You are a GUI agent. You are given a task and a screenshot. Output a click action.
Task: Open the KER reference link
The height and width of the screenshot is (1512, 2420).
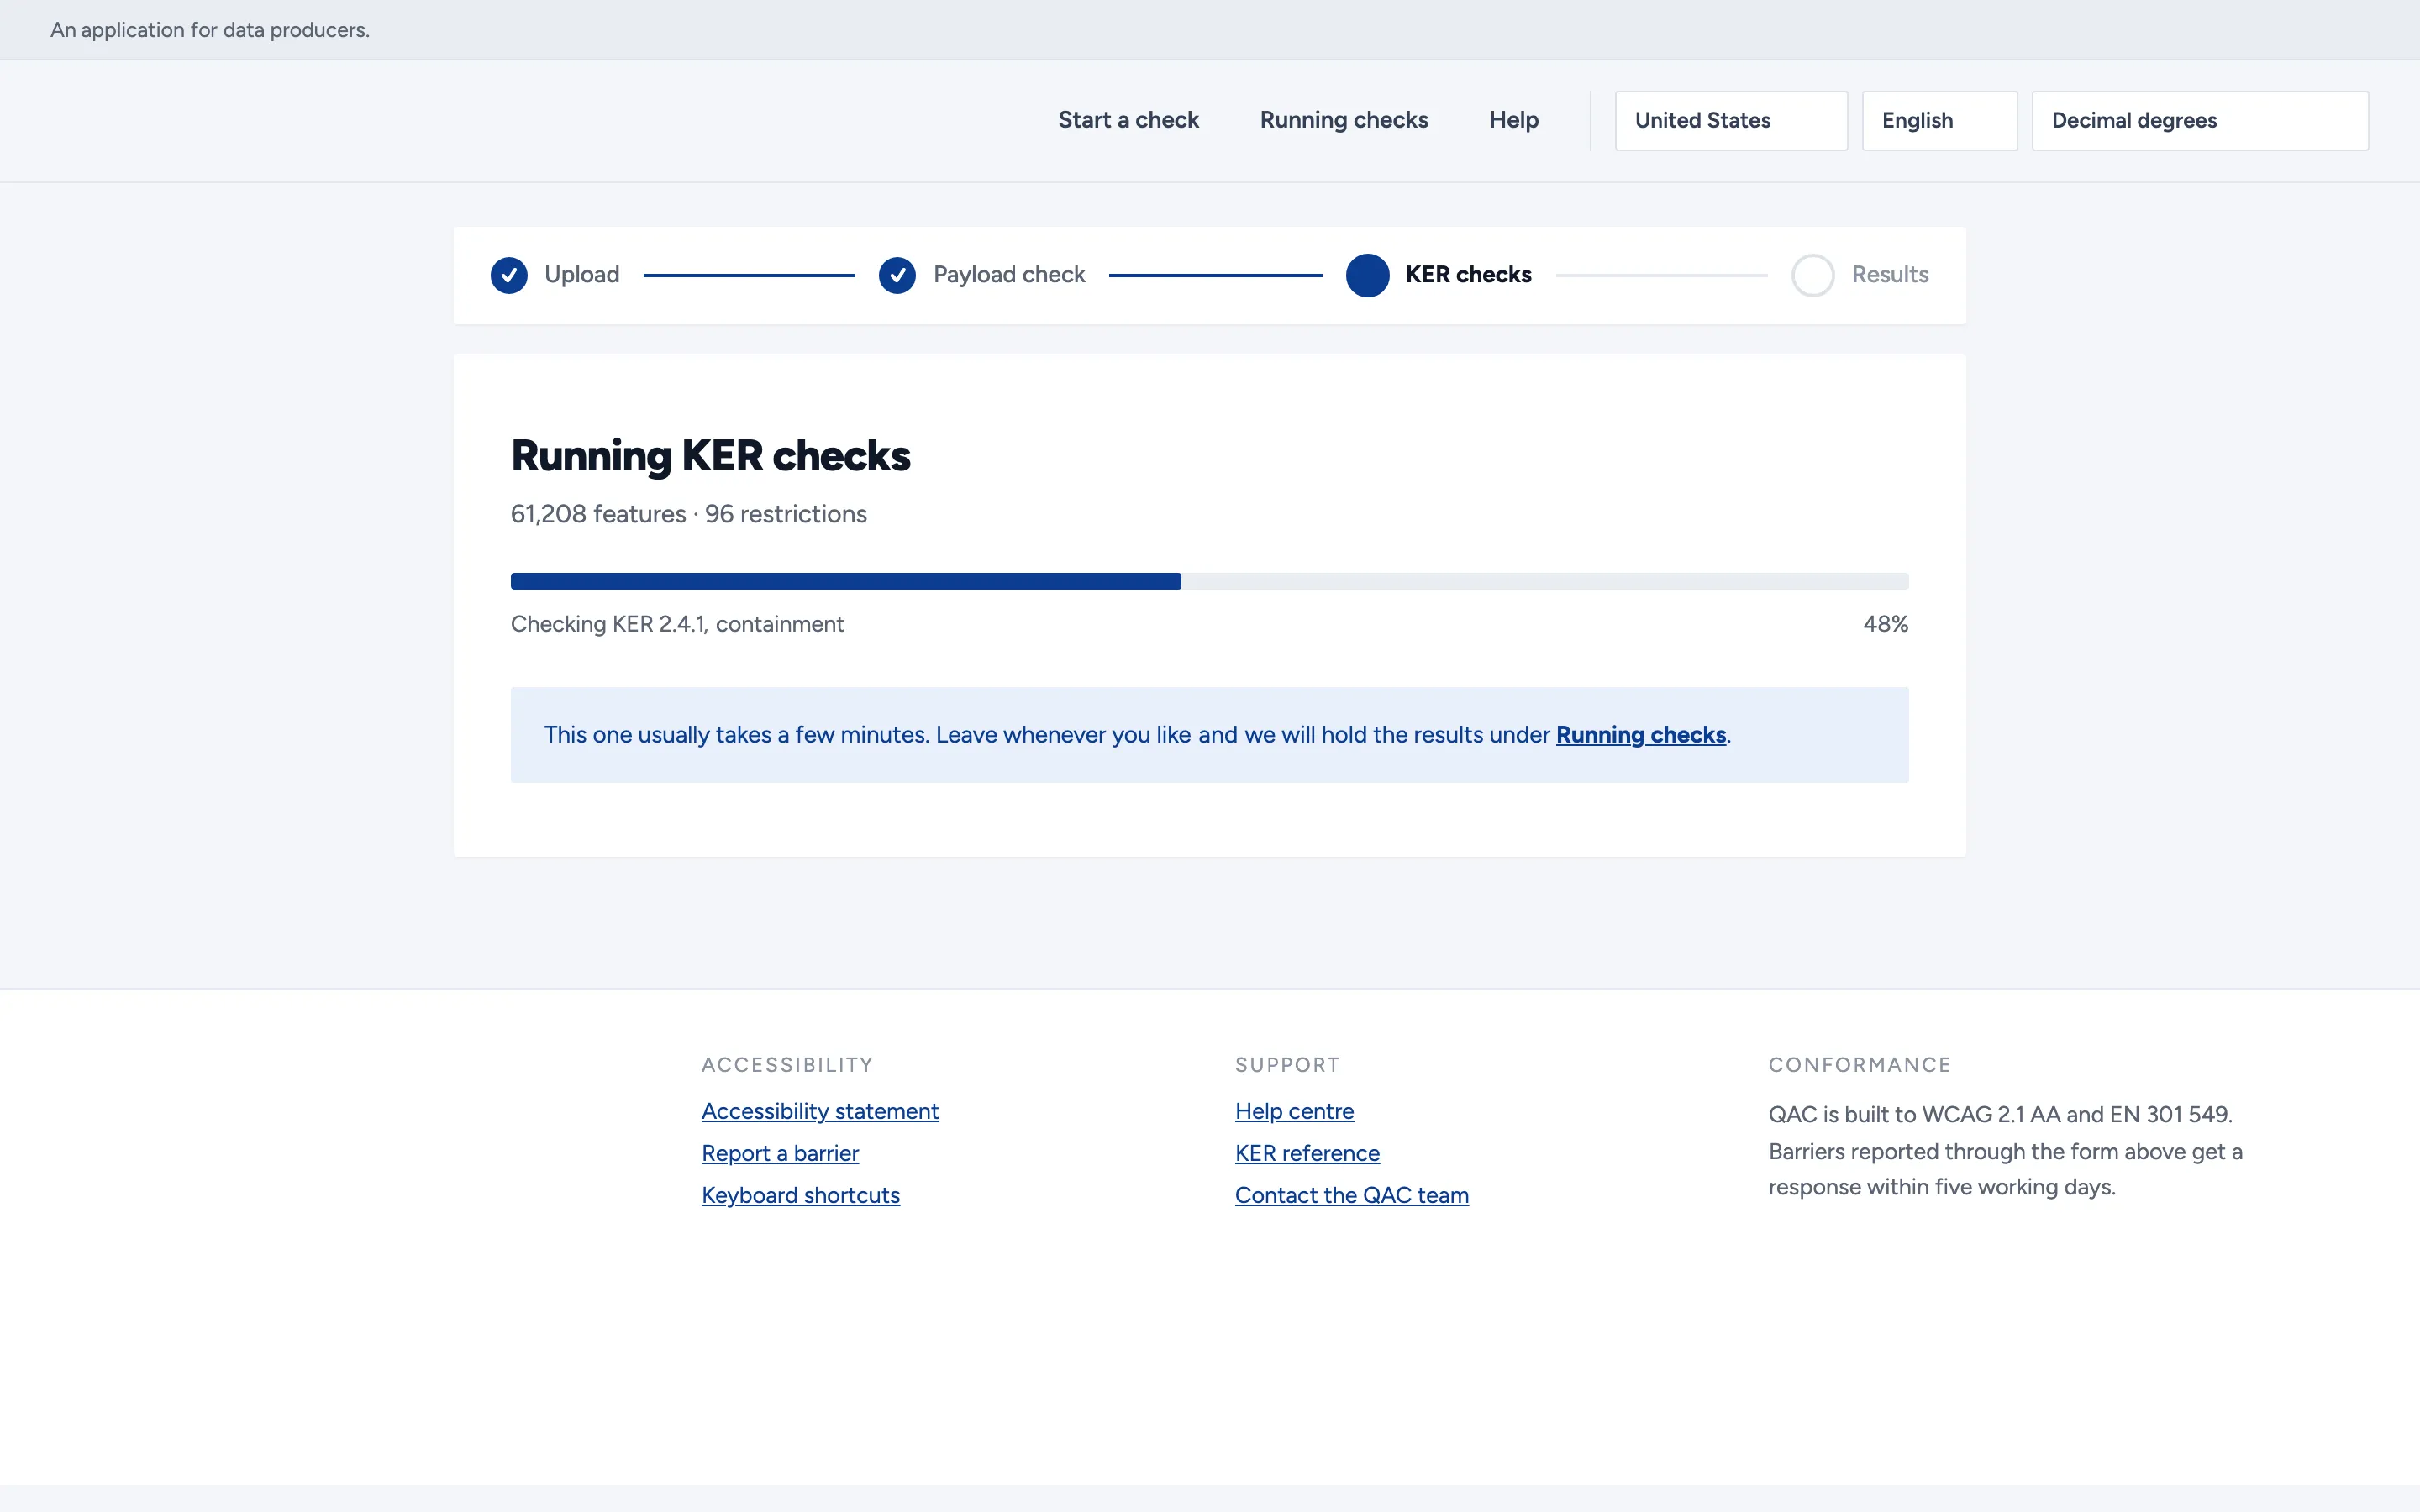point(1307,1153)
